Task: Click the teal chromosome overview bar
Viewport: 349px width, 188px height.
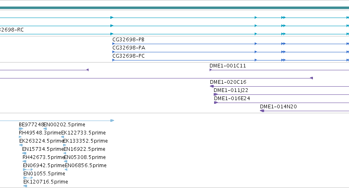Action: pyautogui.click(x=175, y=8)
